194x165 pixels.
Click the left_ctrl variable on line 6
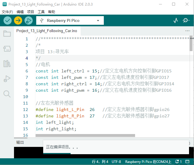point(73,71)
